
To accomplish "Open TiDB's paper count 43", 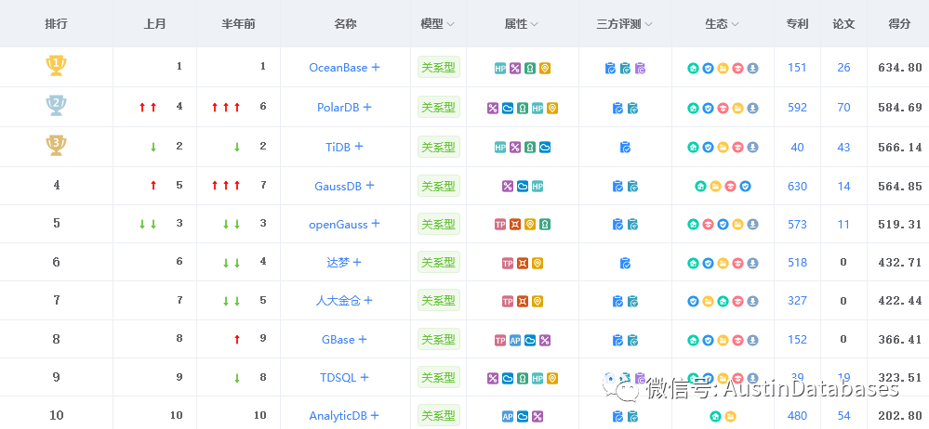I will pyautogui.click(x=843, y=148).
